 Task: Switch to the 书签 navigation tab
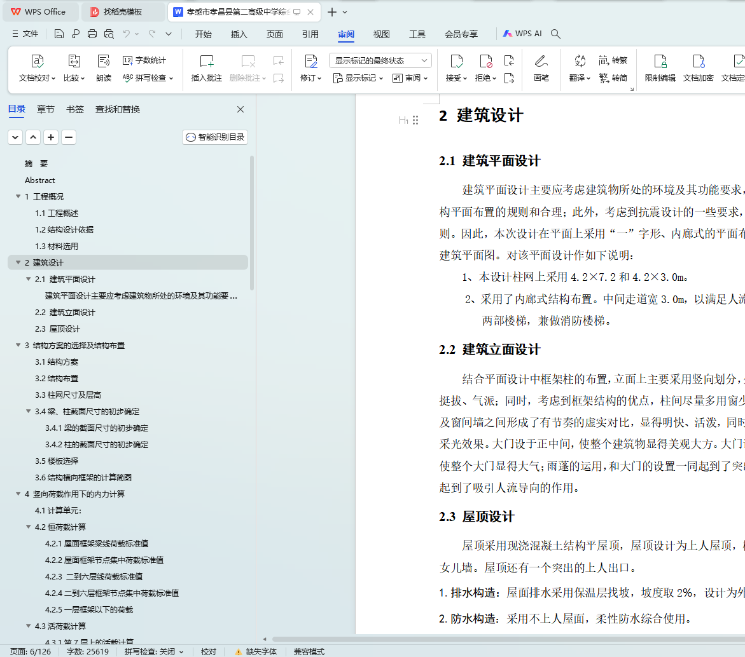pyautogui.click(x=74, y=109)
